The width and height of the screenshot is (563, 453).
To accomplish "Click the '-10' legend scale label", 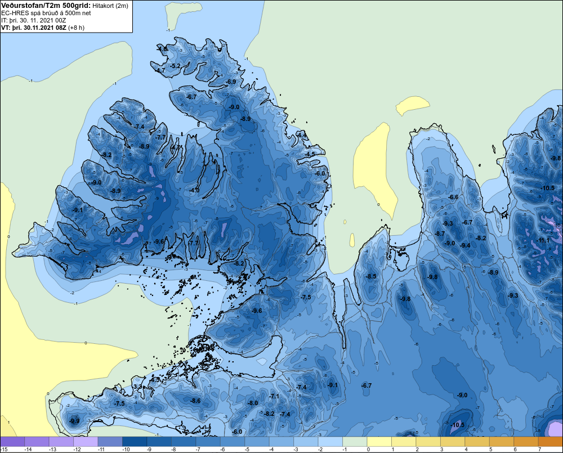I will point(126,450).
